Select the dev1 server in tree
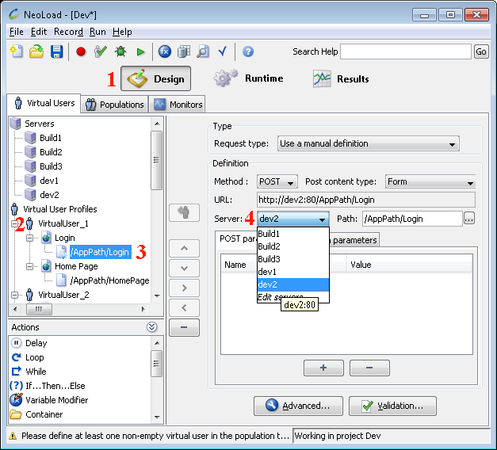This screenshot has height=450, width=497. (x=48, y=181)
